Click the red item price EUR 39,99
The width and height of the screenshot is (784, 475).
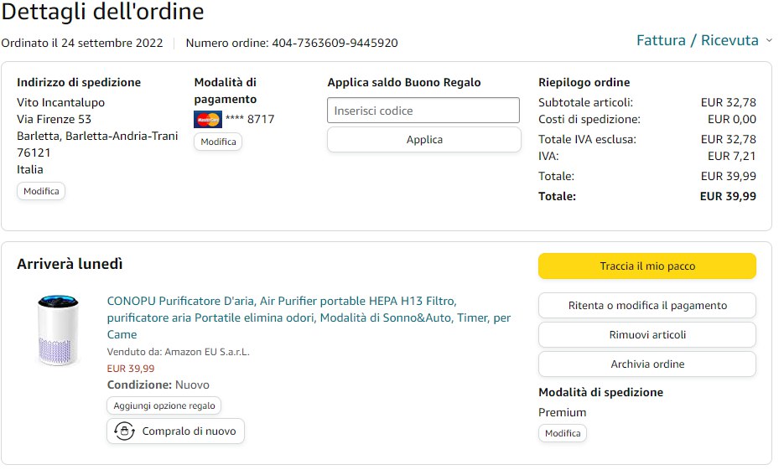click(x=131, y=368)
